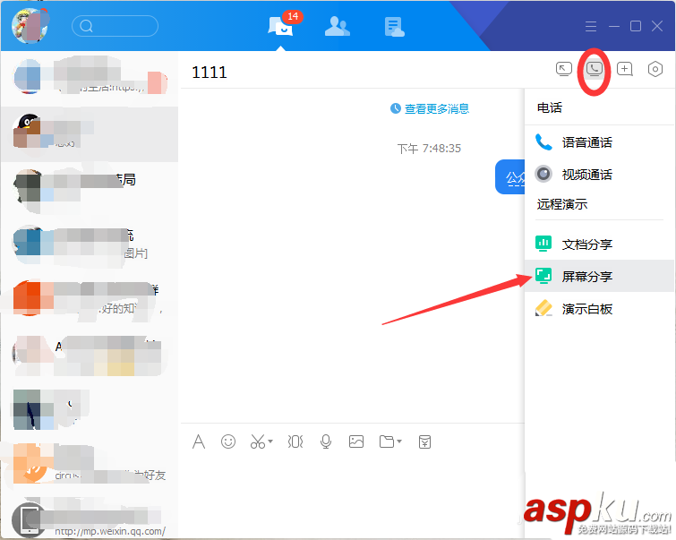Open chat settings hexagon icon
This screenshot has height=540, width=676.
[655, 69]
